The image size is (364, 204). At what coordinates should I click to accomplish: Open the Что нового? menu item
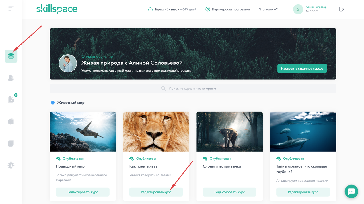pos(268,9)
